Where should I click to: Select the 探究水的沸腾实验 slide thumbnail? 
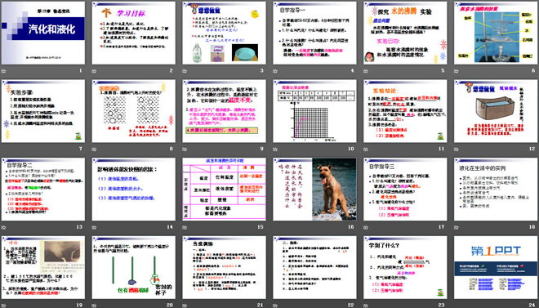[405, 33]
